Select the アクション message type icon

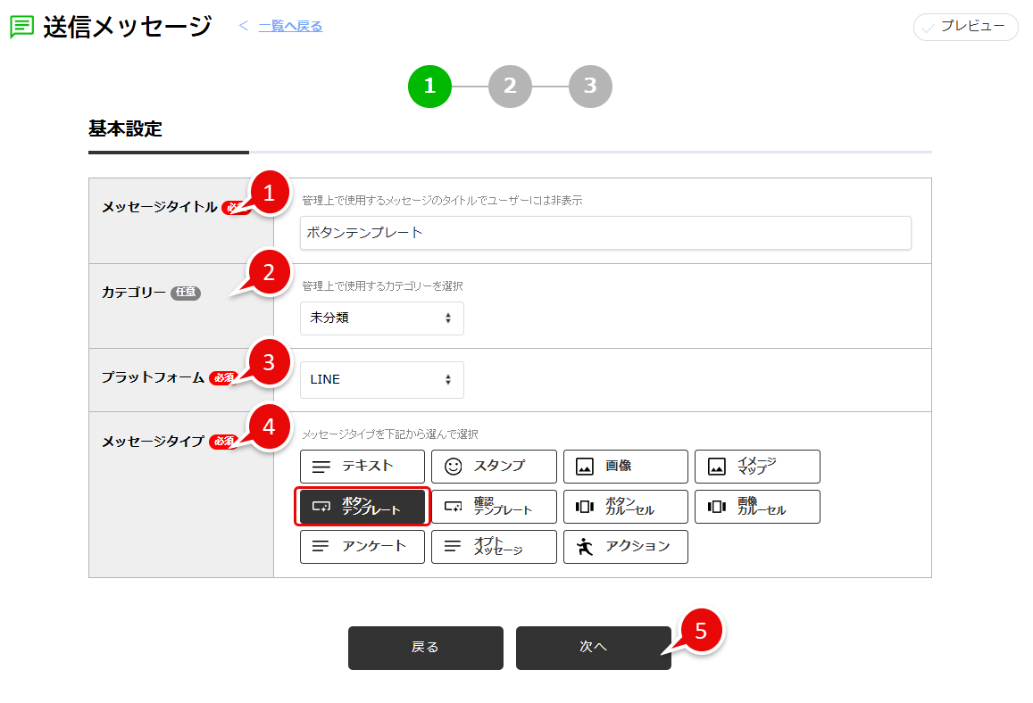click(x=625, y=546)
